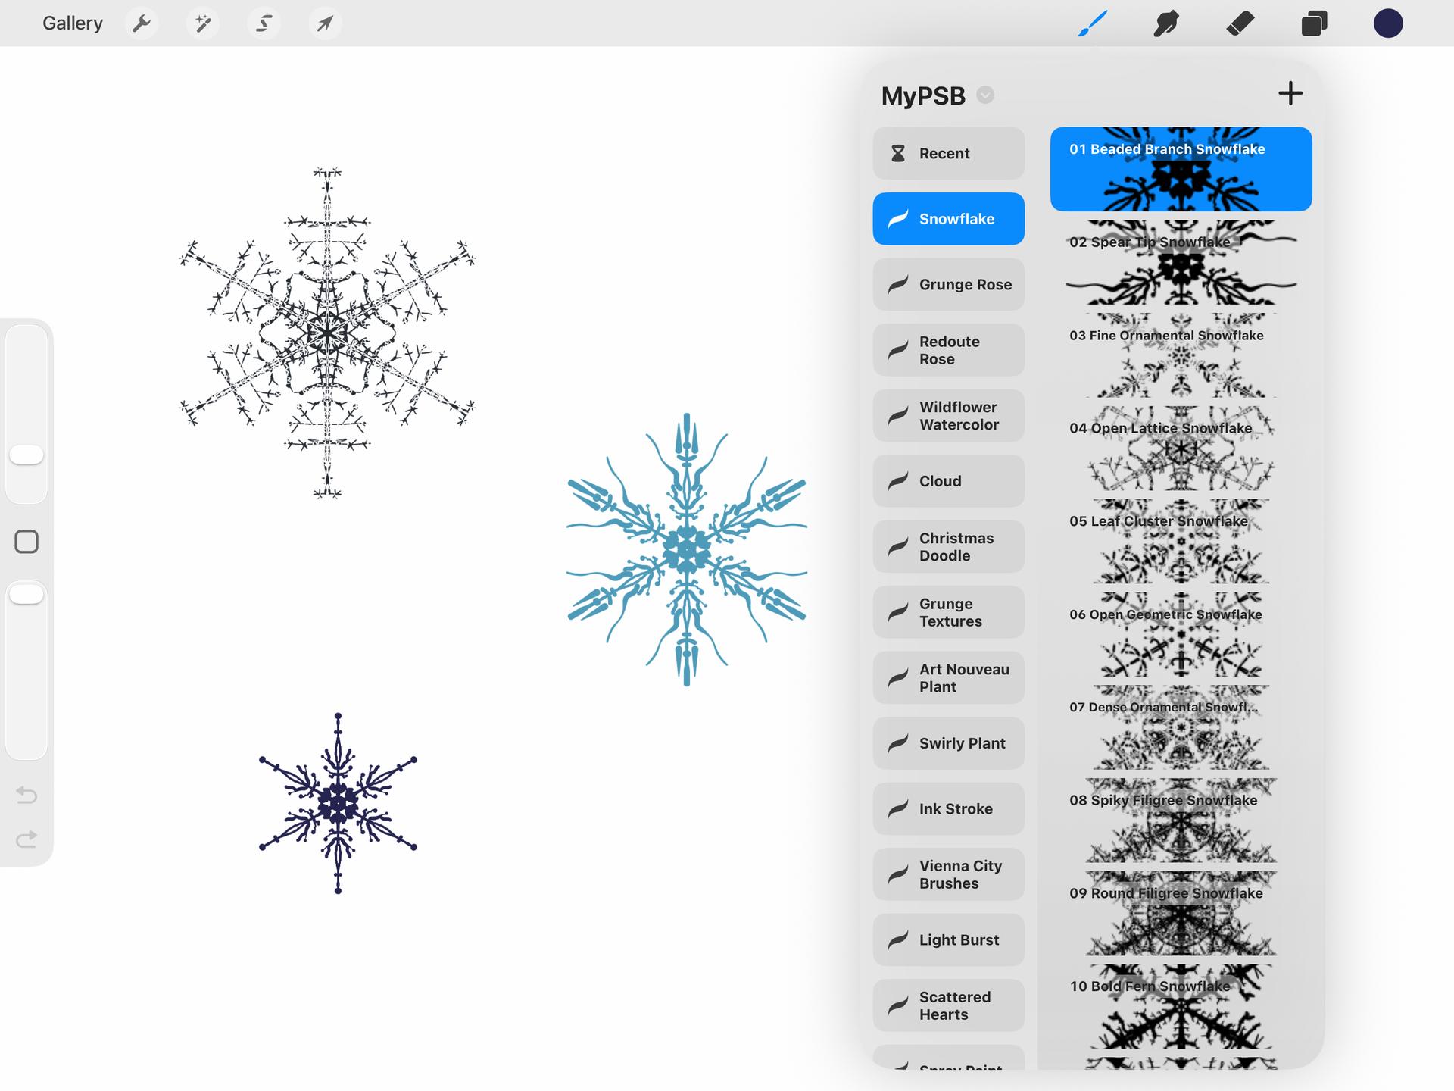Undo the last action
Screen dimensions: 1454x1091
pyautogui.click(x=27, y=795)
